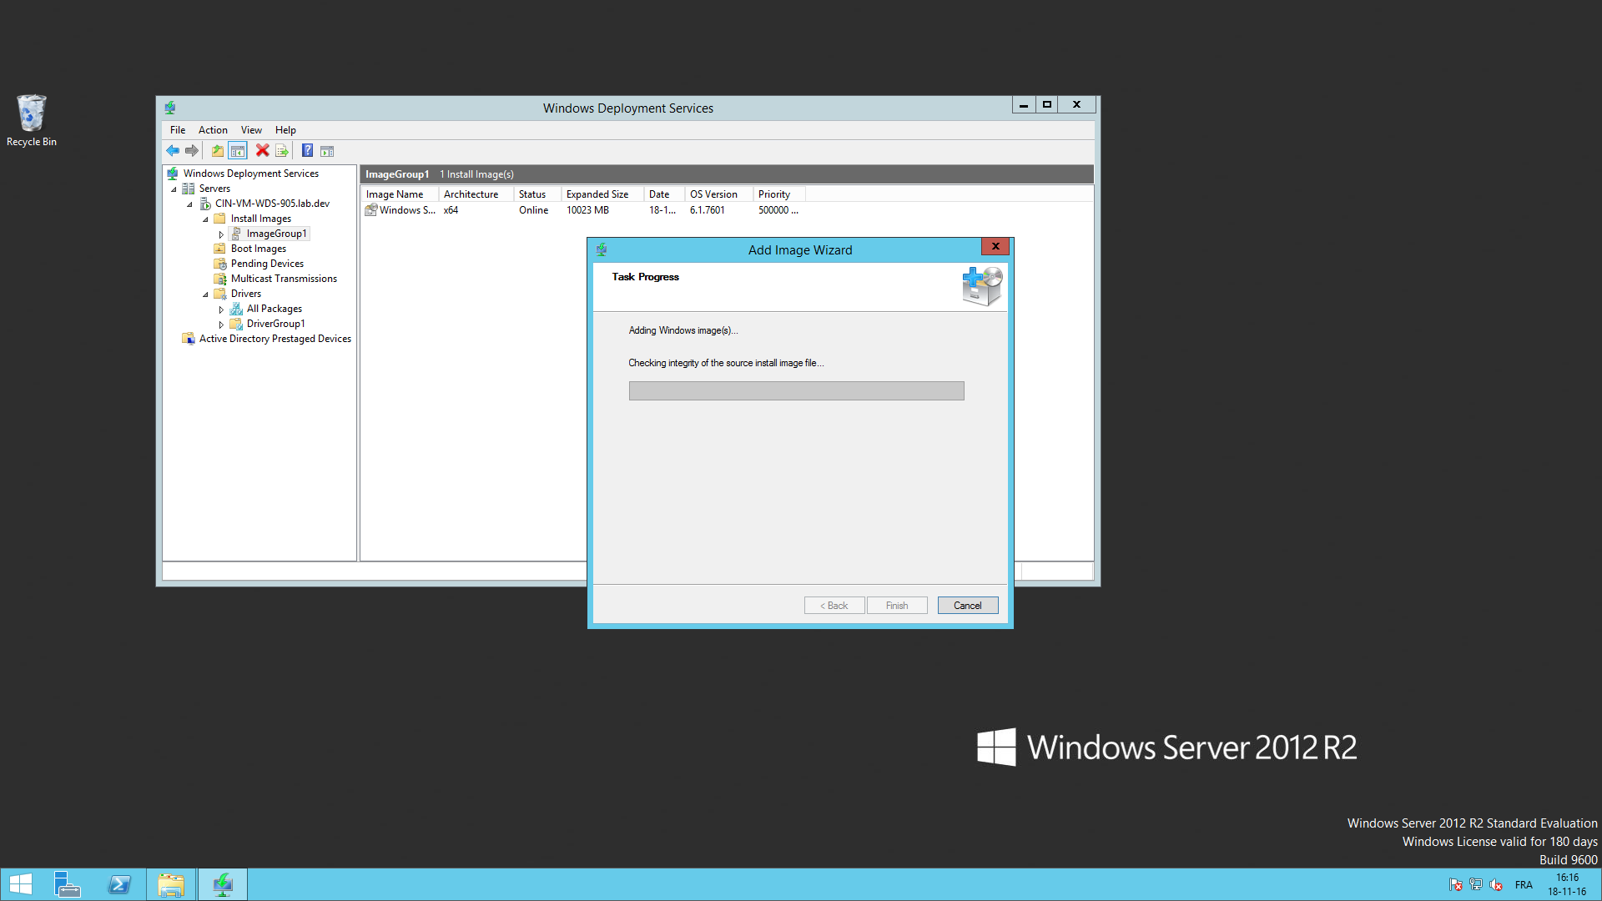Click the Windows Deployment Services taskbar icon
Screen dimensions: 1602x901
tap(223, 884)
